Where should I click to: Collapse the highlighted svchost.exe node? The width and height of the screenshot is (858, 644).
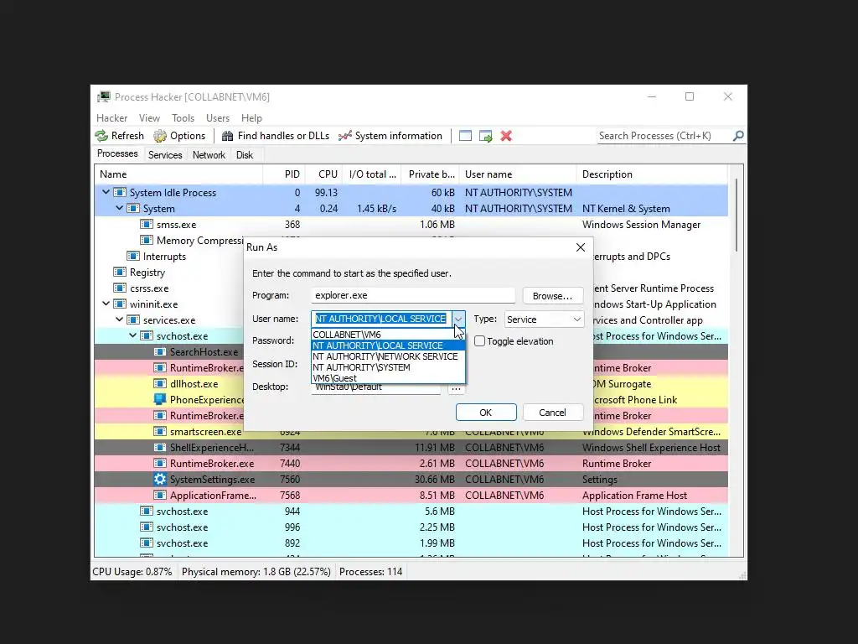133,335
